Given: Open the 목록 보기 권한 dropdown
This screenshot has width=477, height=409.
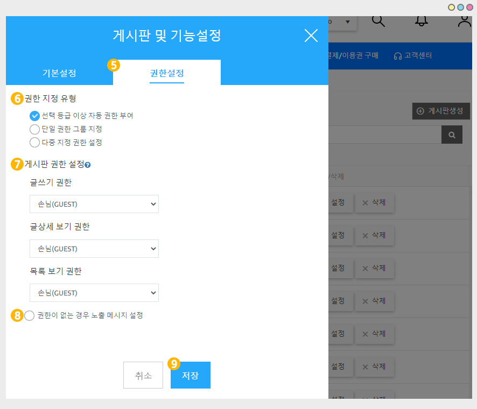Looking at the screenshot, I should coord(94,293).
